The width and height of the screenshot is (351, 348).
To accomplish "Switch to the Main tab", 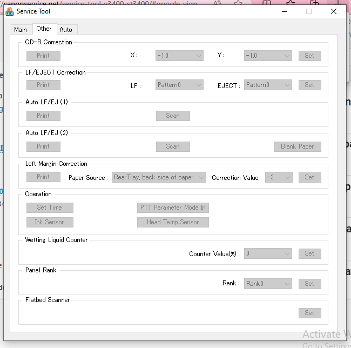I will point(21,30).
